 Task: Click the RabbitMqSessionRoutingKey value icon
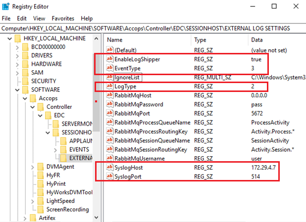click(x=109, y=149)
